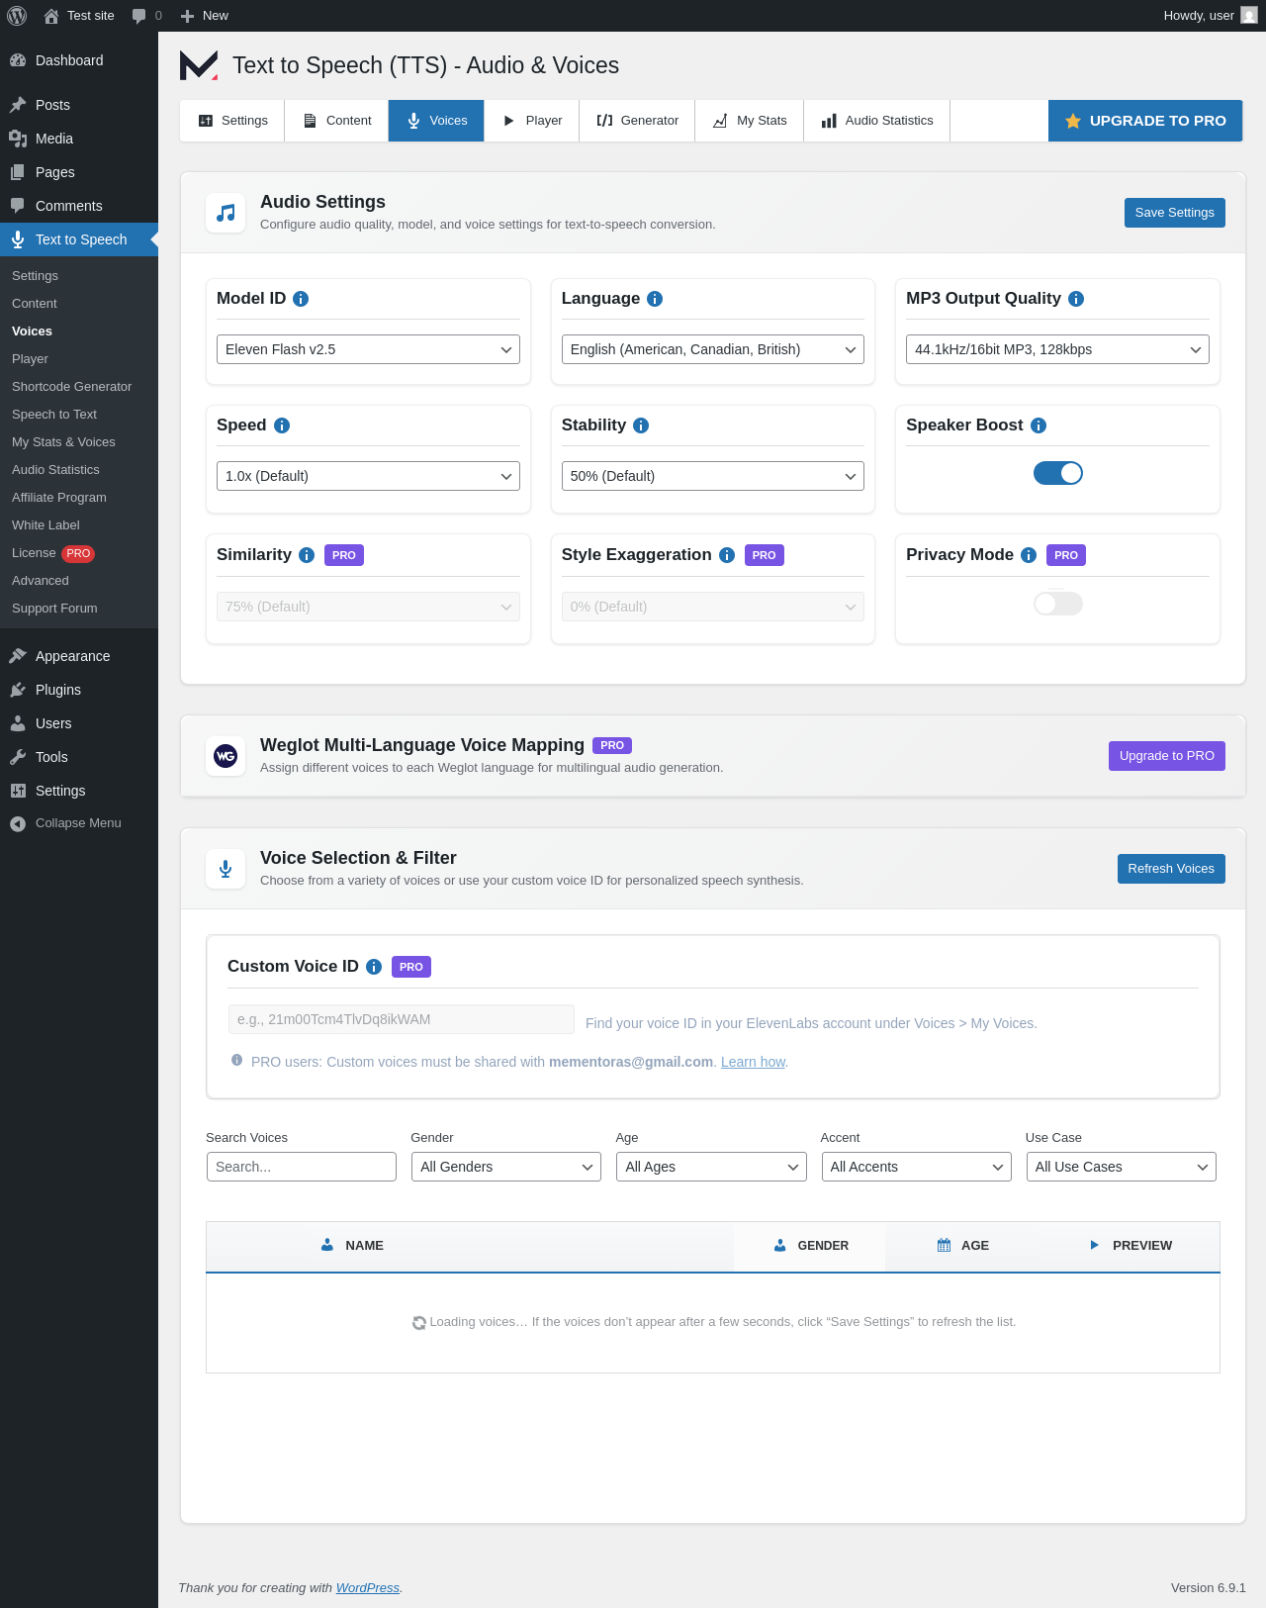Image resolution: width=1266 pixels, height=1608 pixels.
Task: Open the All Accents filter dropdown
Action: [917, 1167]
